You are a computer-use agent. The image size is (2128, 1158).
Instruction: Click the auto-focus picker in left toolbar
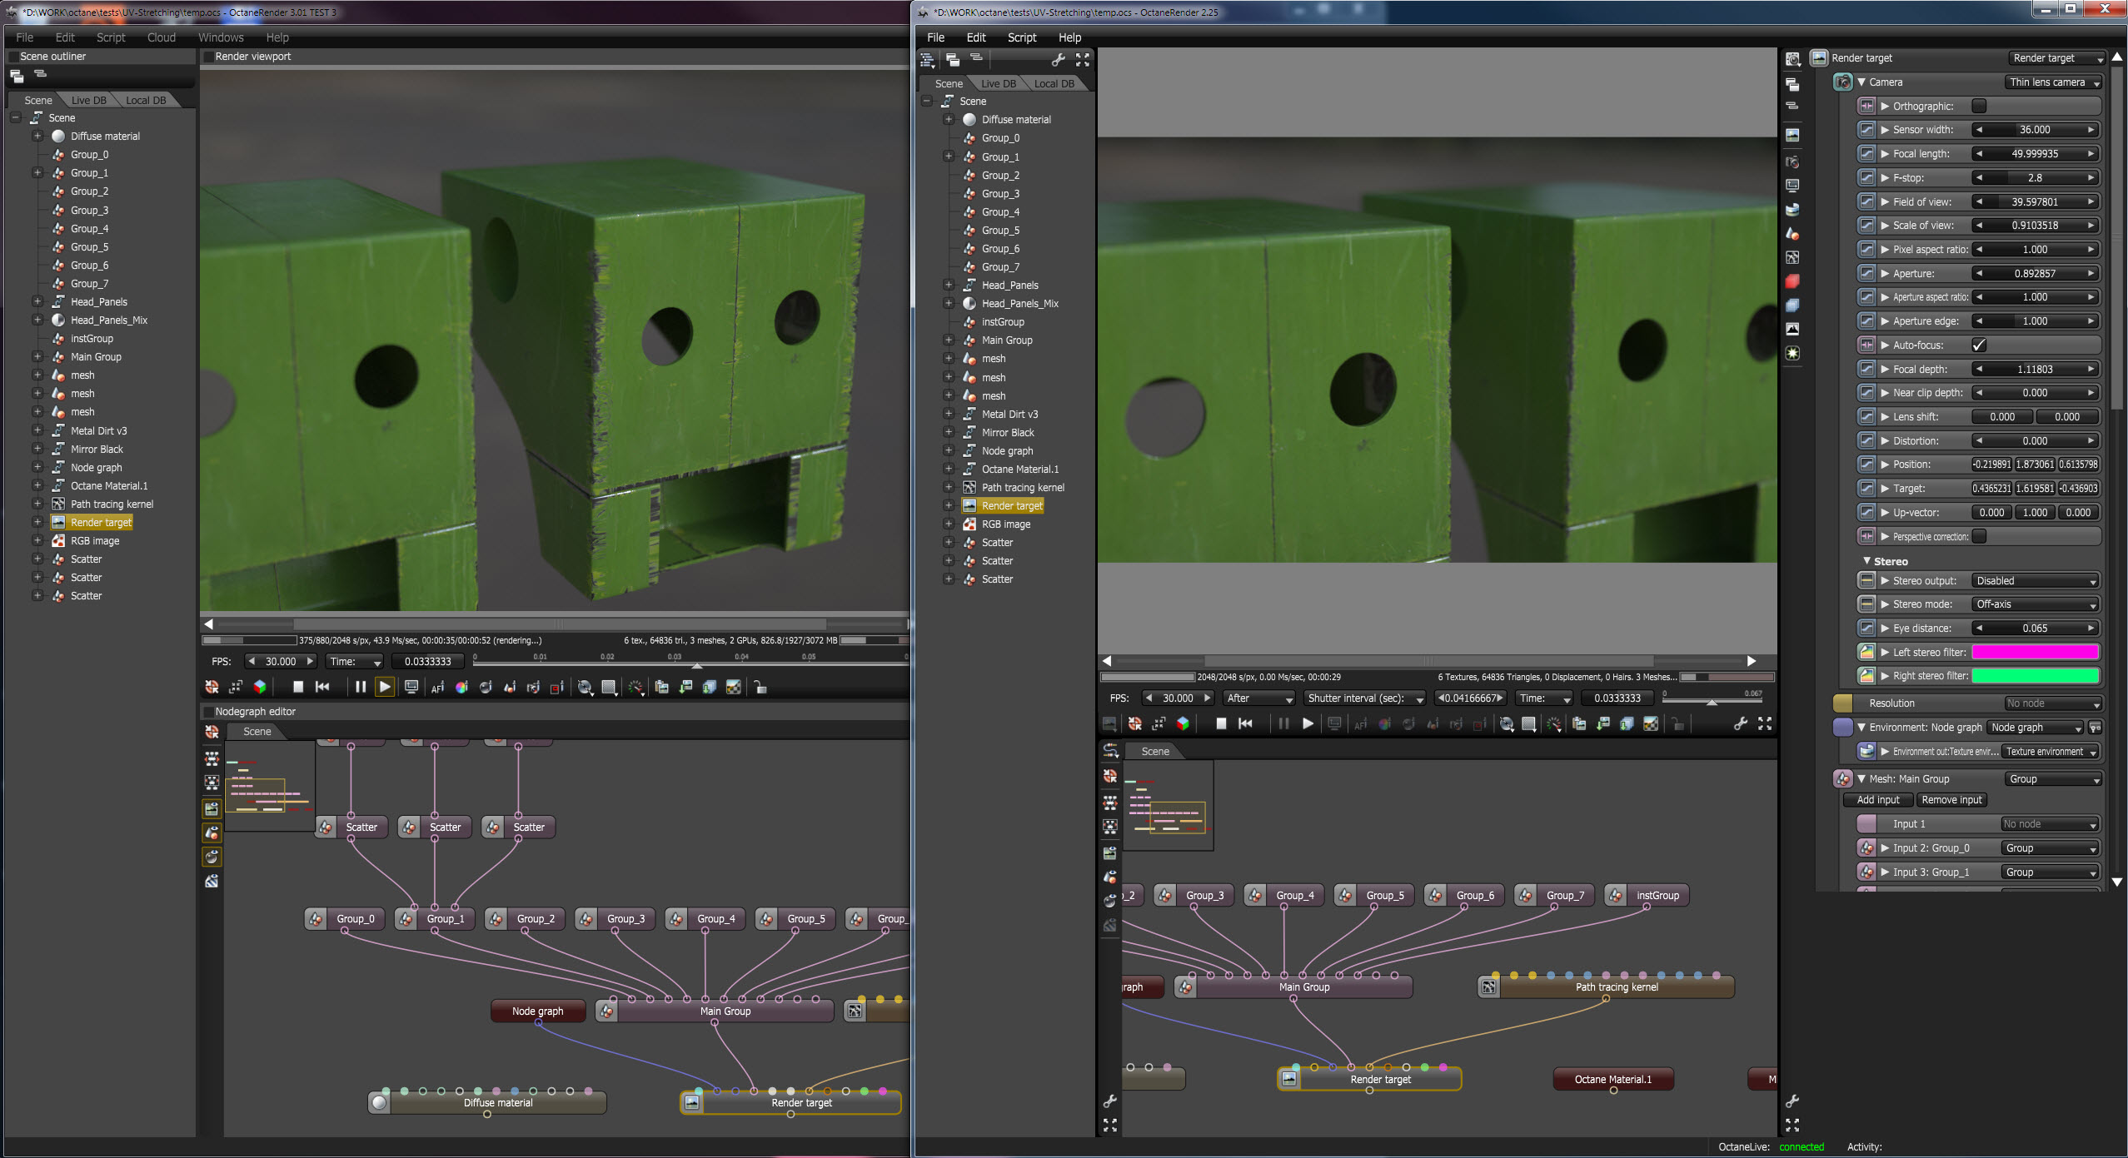click(437, 688)
